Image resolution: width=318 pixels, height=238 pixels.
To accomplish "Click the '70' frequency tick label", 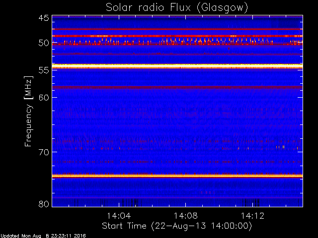I will (44, 152).
